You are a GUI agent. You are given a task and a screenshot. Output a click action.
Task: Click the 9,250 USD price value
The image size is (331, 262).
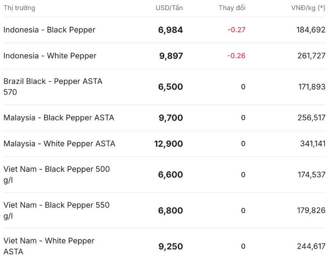(x=170, y=246)
